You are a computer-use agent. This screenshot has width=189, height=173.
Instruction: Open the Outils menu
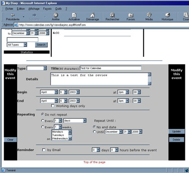(x=58, y=9)
